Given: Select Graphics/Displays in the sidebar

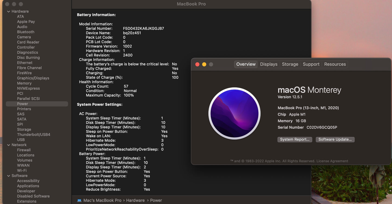Looking at the screenshot, I should [x=33, y=78].
